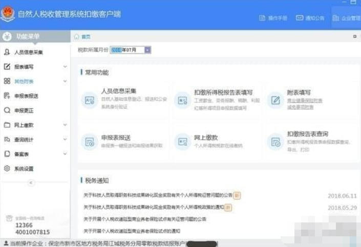Click the 人员信息采集 sidebar person icon
The width and height of the screenshot is (361, 247).
pos(7,52)
